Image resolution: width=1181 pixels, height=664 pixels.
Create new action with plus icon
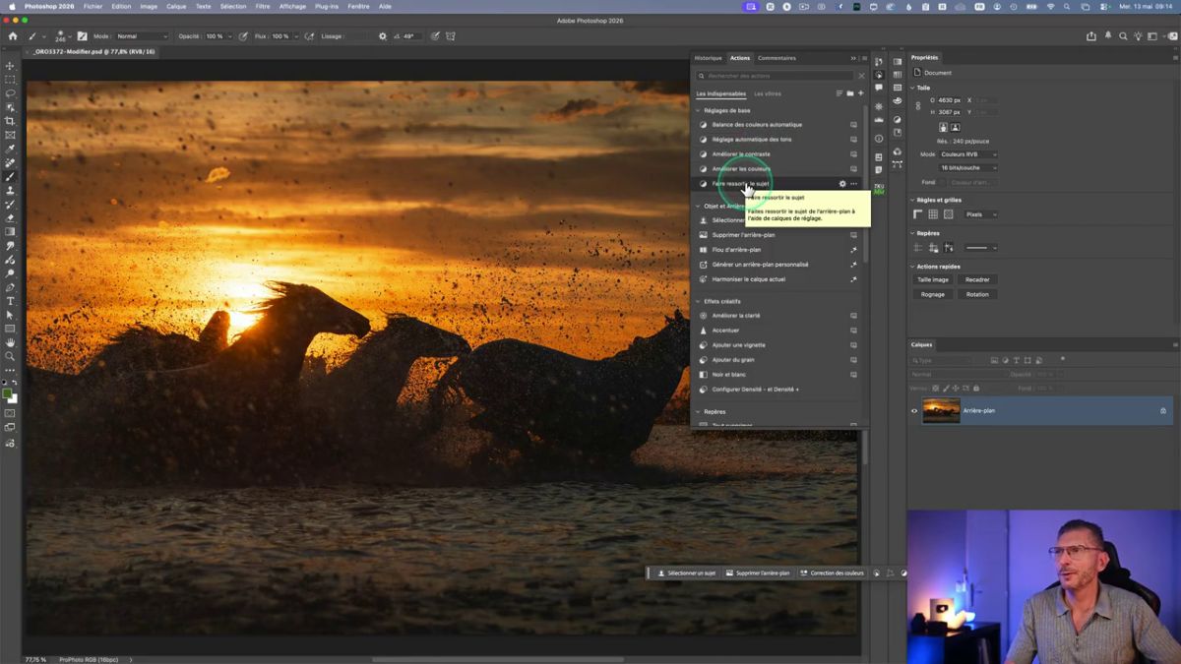(x=860, y=93)
